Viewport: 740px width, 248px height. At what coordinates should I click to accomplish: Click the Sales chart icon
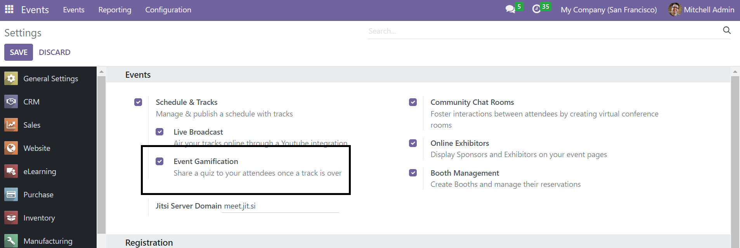coord(11,125)
